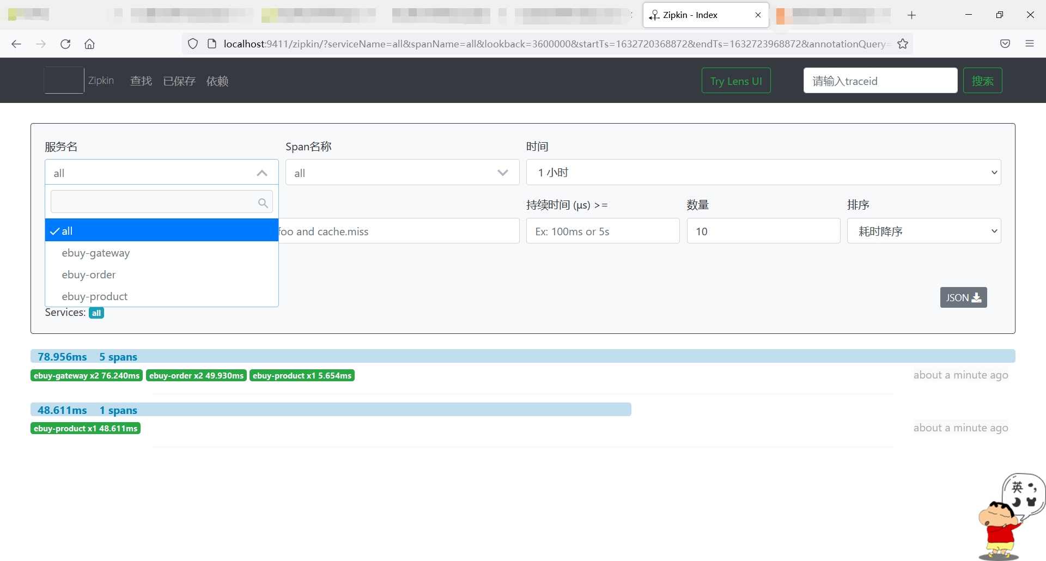
Task: Close the Zipkin - Index tab
Action: point(758,15)
